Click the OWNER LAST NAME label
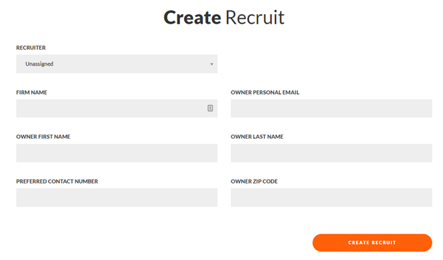The height and width of the screenshot is (260, 443). click(x=257, y=137)
